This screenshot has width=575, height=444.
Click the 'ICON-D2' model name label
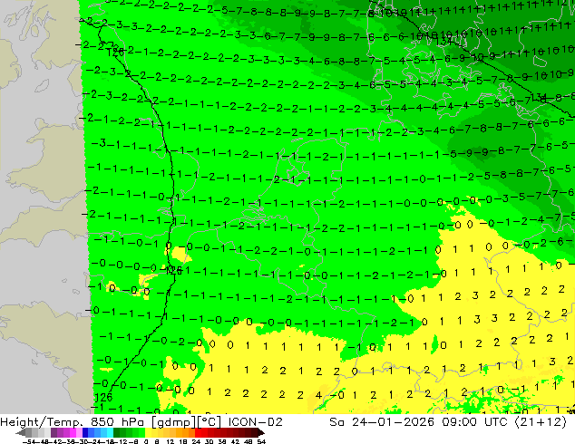click(x=255, y=422)
